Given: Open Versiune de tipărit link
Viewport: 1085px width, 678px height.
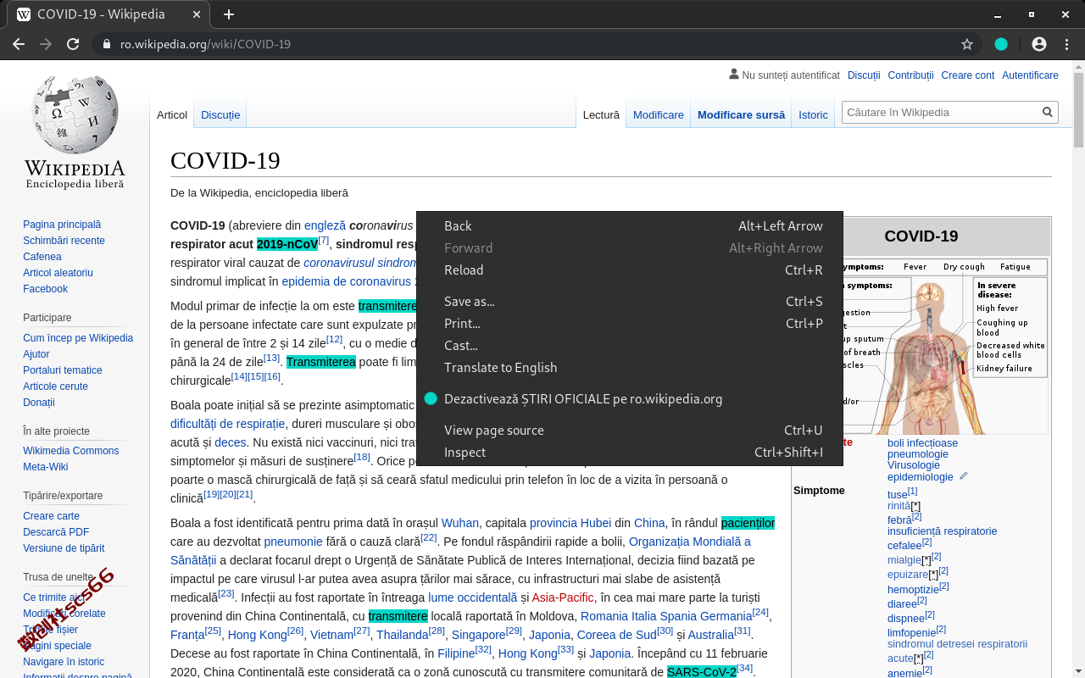Looking at the screenshot, I should (x=64, y=548).
